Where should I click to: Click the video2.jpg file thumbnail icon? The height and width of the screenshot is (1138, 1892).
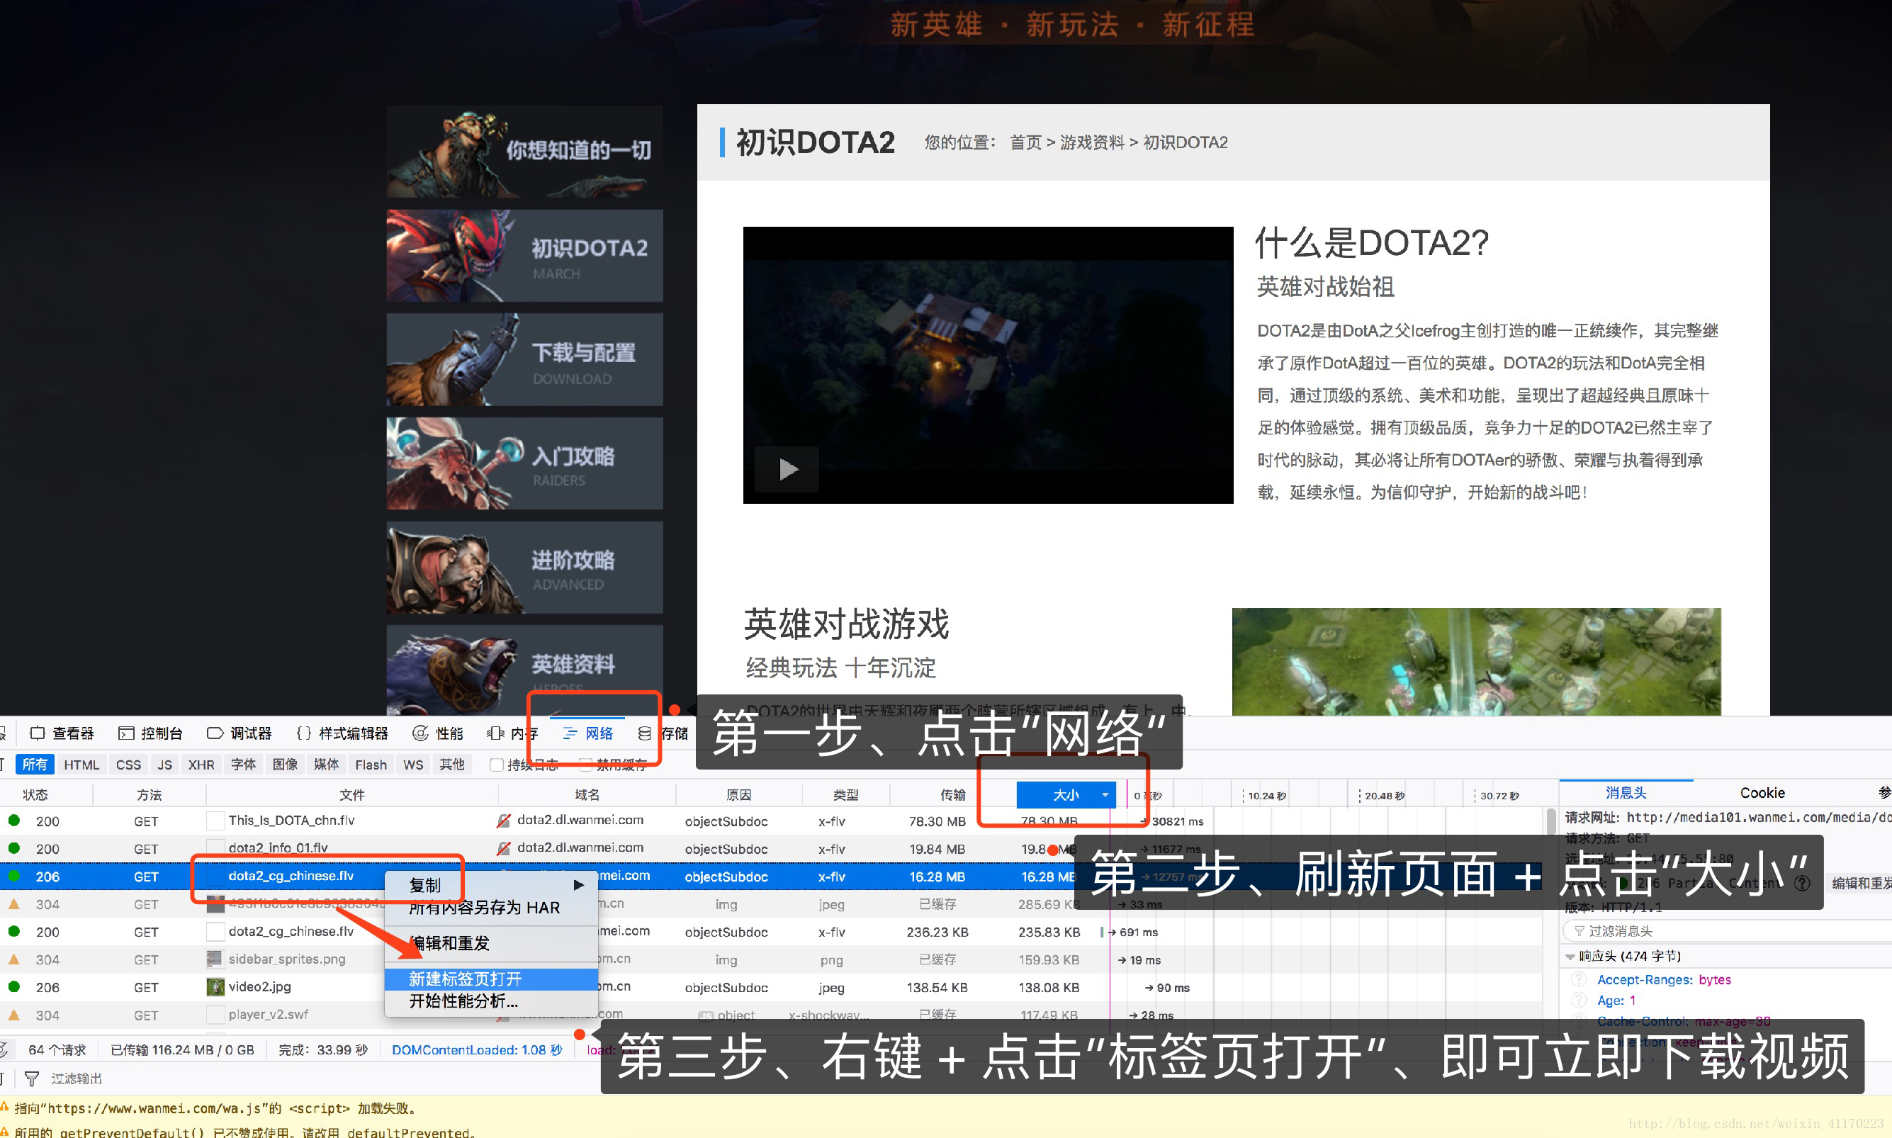pos(215,986)
